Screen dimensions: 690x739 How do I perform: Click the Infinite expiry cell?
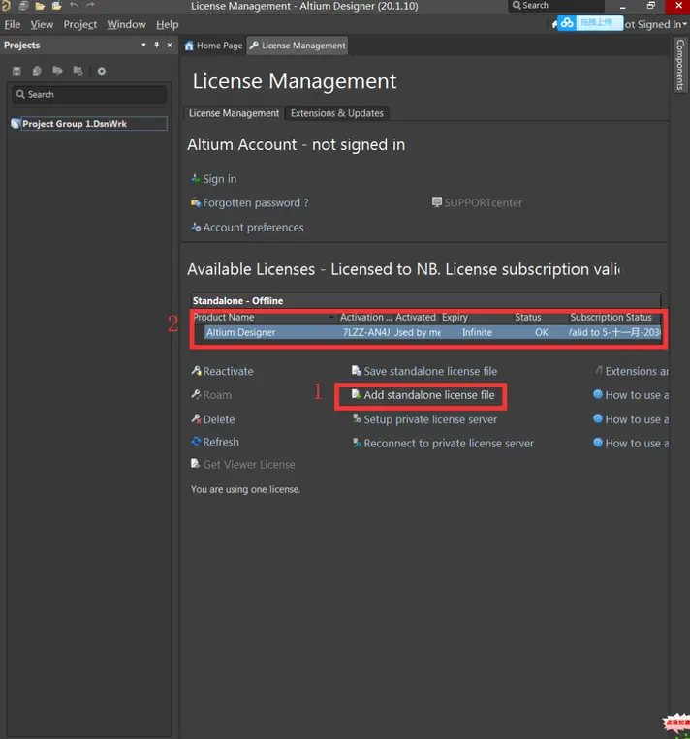tap(477, 332)
